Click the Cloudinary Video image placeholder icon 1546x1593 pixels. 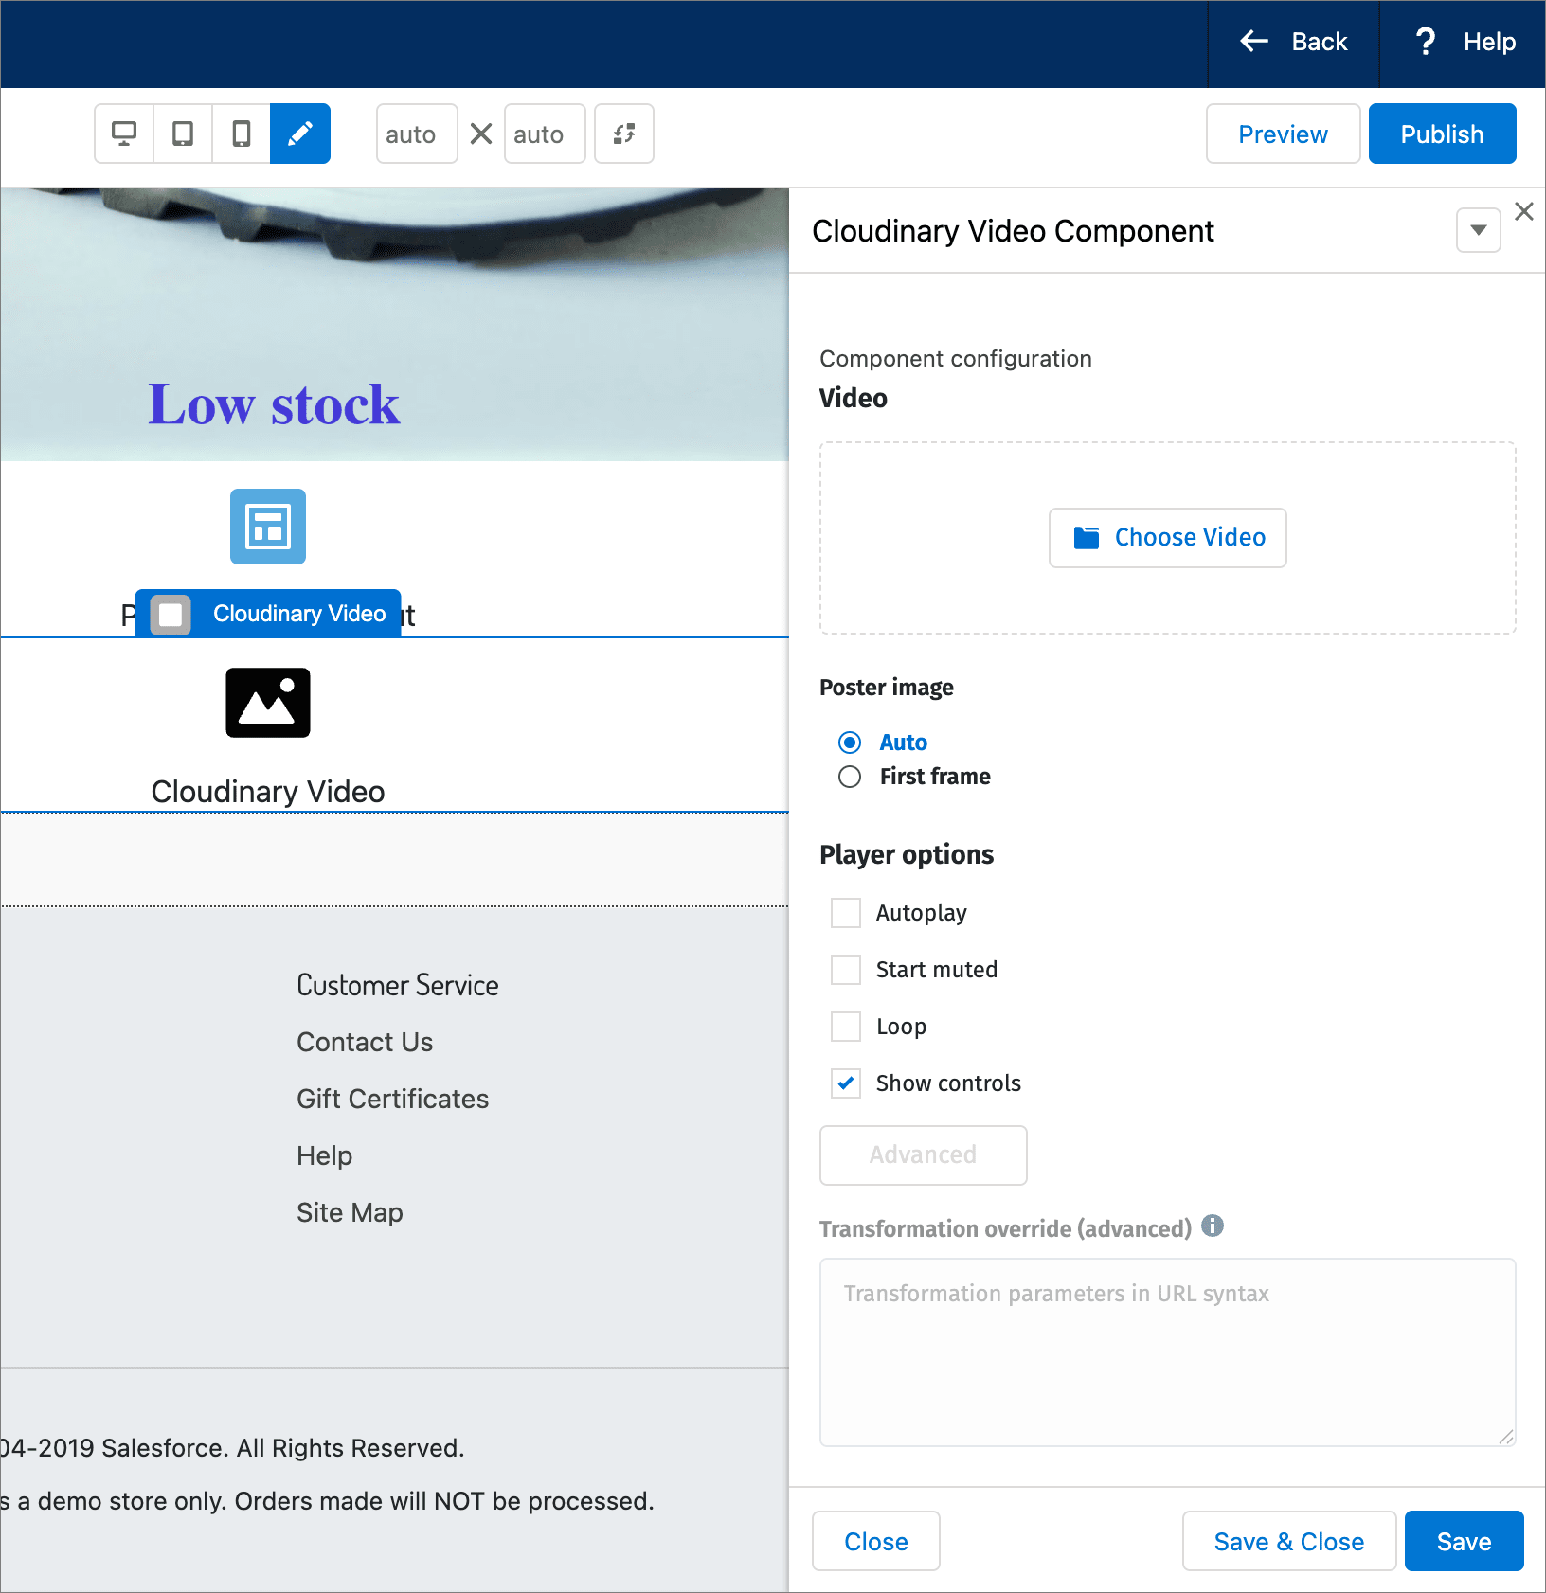(x=267, y=702)
